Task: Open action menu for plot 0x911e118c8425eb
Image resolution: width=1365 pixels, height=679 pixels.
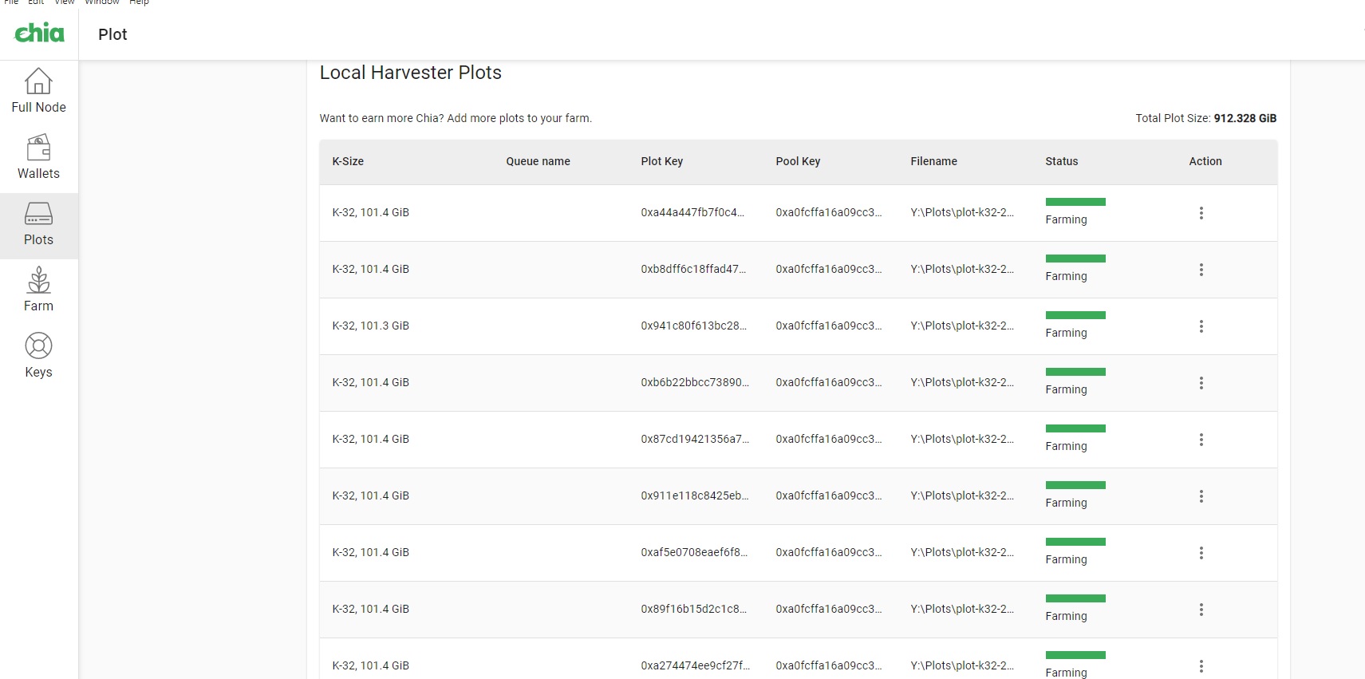Action: click(1201, 496)
